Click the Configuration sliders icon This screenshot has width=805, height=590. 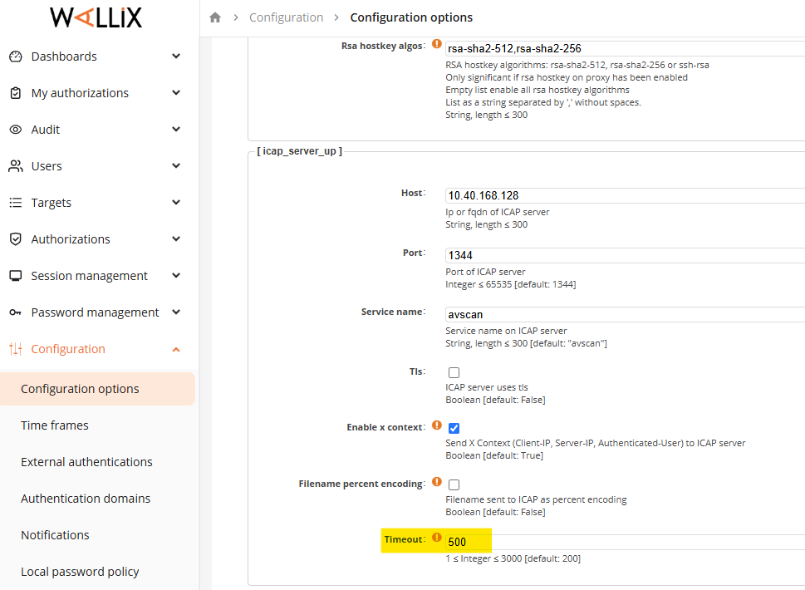16,349
